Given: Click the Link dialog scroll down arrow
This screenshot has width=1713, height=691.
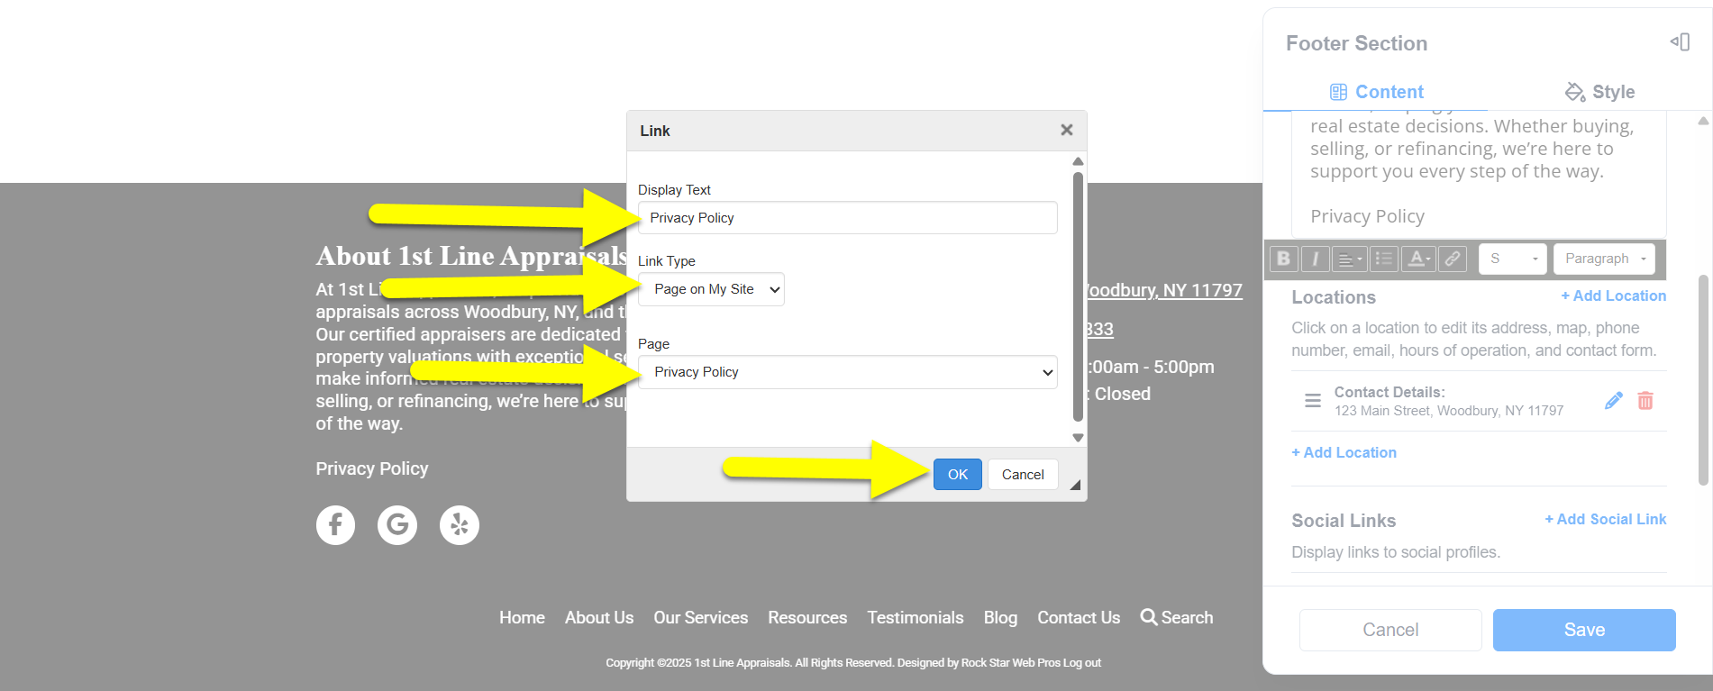Looking at the screenshot, I should point(1078,438).
